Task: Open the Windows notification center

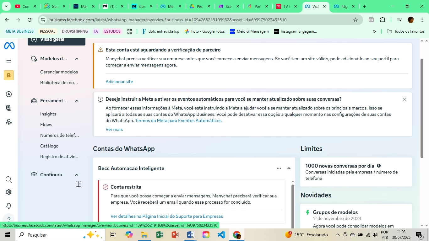Action: [x=419, y=235]
